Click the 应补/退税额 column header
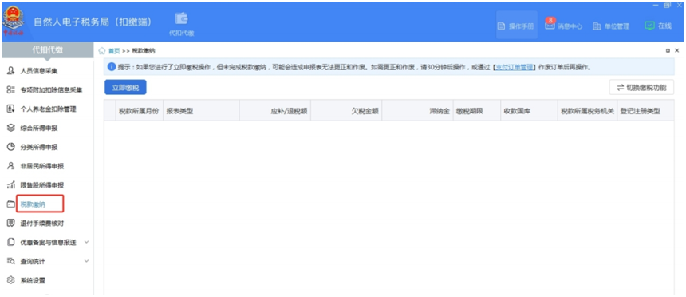The image size is (686, 297). click(275, 111)
